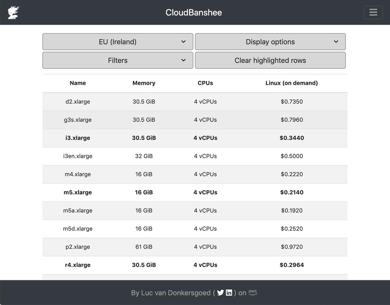The width and height of the screenshot is (390, 305).
Task: Open the hamburger navigation menu
Action: coord(373,12)
